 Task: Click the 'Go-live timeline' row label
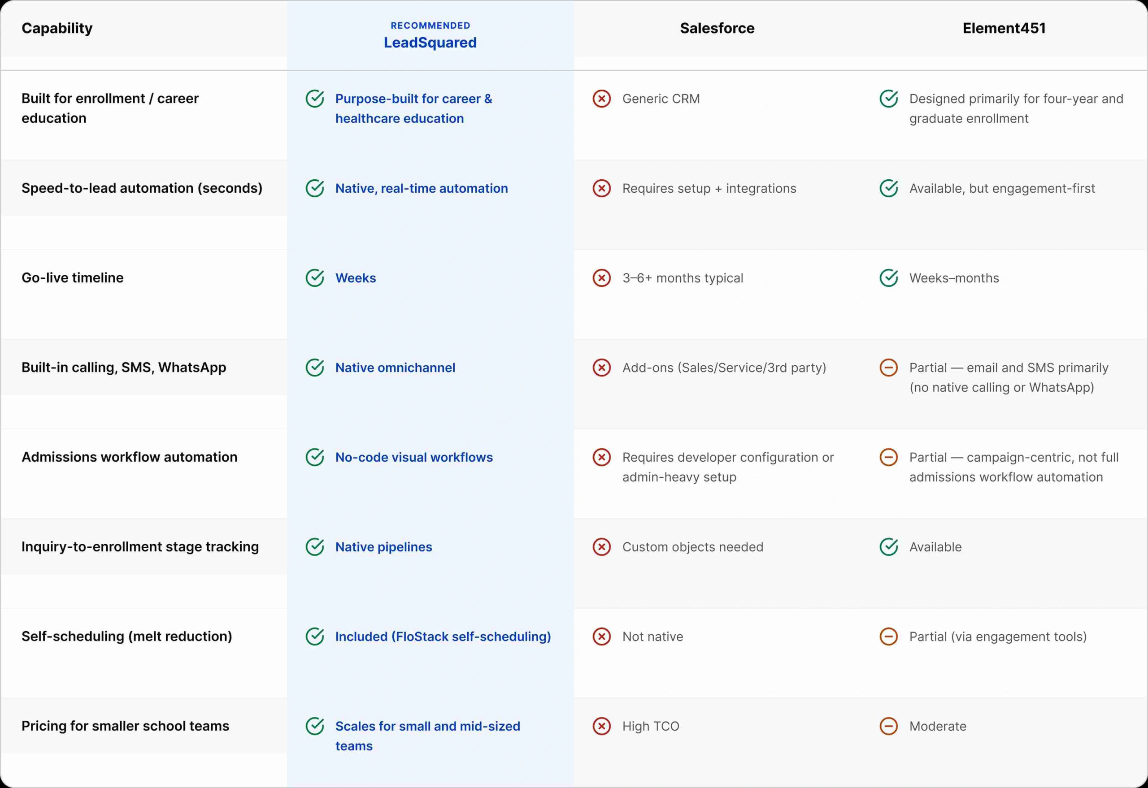[73, 277]
